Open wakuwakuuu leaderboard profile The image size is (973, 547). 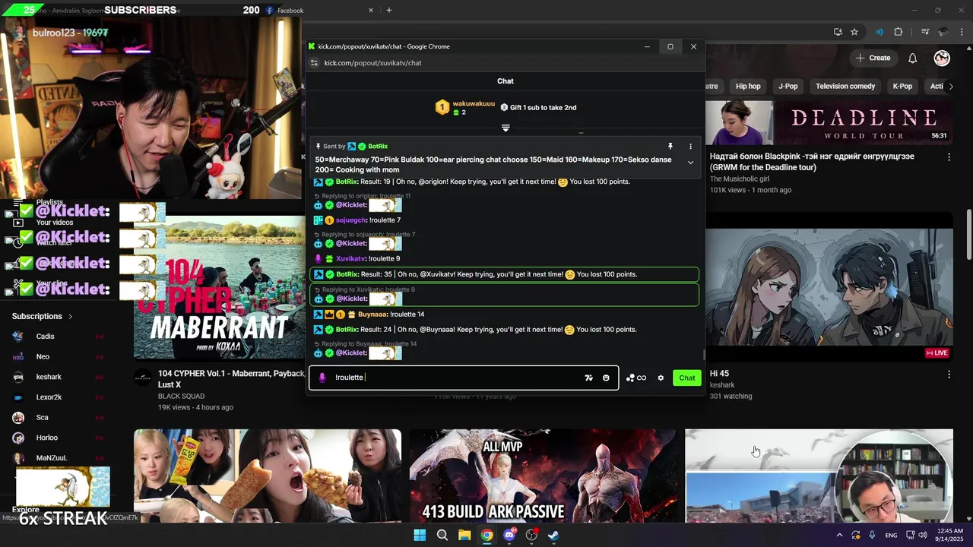click(474, 103)
